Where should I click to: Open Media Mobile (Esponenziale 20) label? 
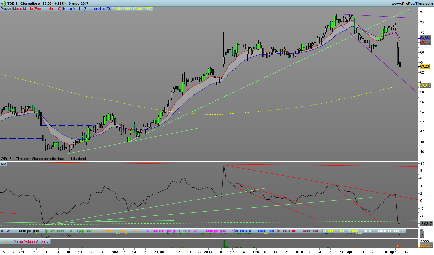point(87,9)
